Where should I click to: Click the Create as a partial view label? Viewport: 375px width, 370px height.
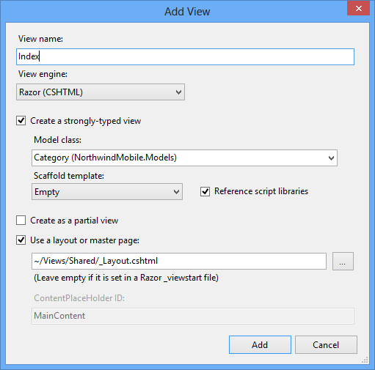click(x=74, y=221)
